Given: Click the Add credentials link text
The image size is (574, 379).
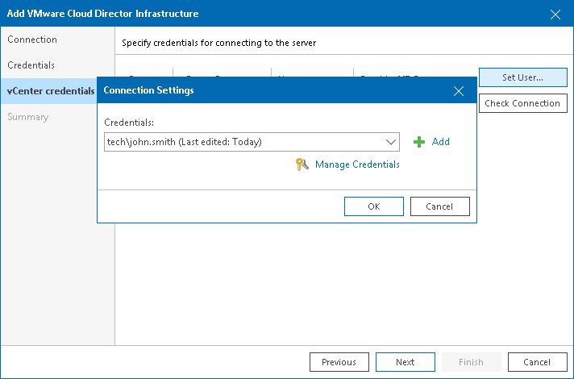Looking at the screenshot, I should (441, 142).
